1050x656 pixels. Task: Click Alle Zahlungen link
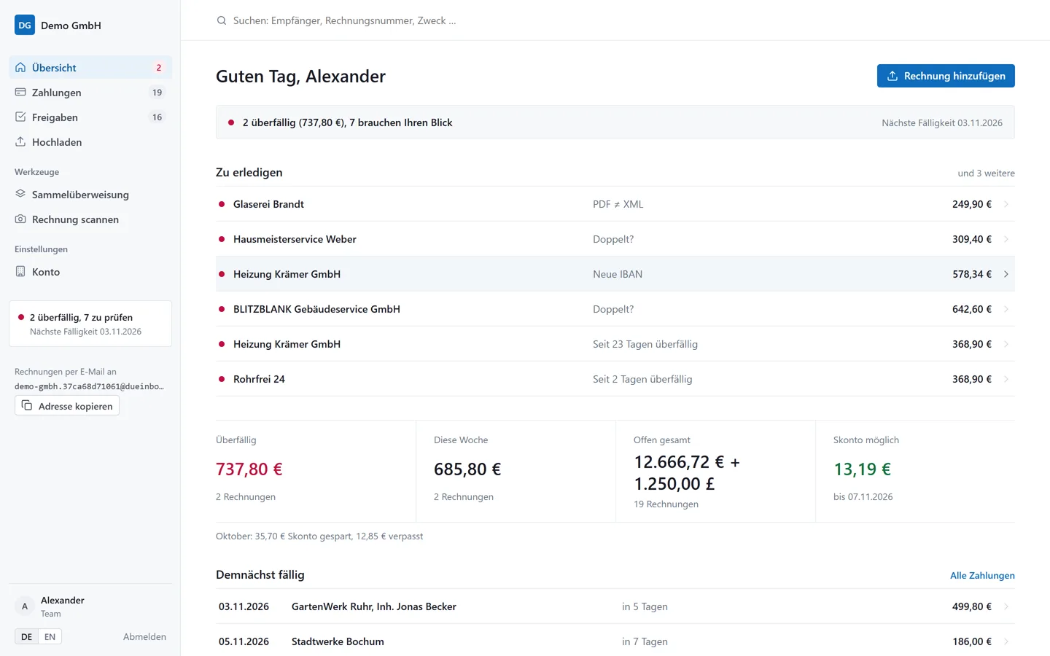click(982, 576)
